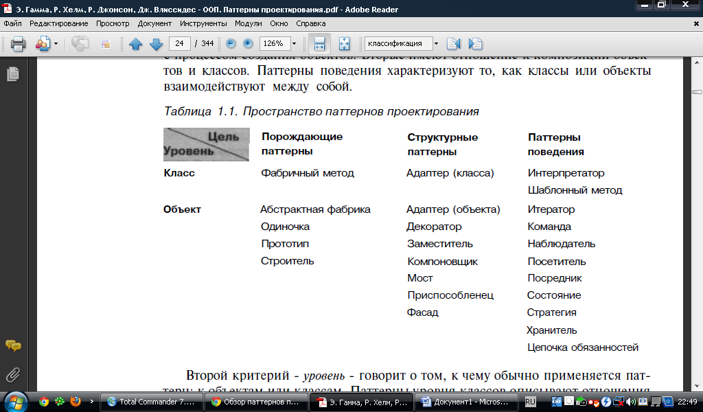Open the Файл menu
This screenshot has height=412, width=703.
[12, 23]
